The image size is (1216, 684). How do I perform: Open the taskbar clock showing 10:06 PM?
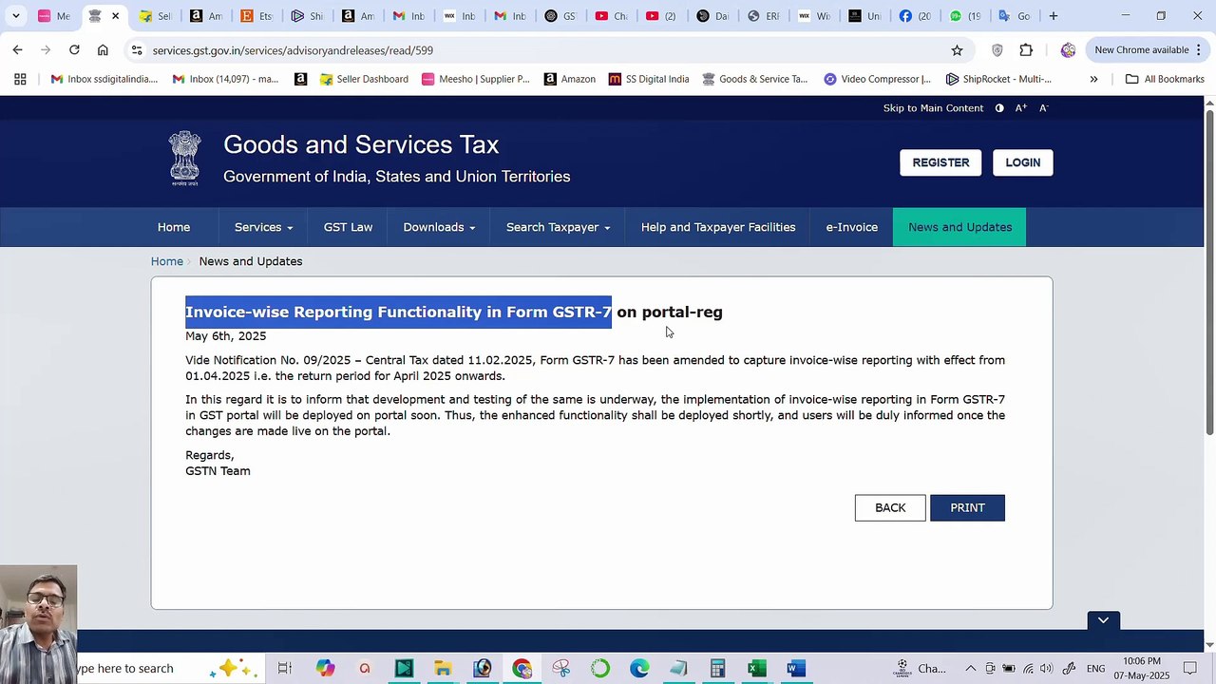(x=1141, y=669)
